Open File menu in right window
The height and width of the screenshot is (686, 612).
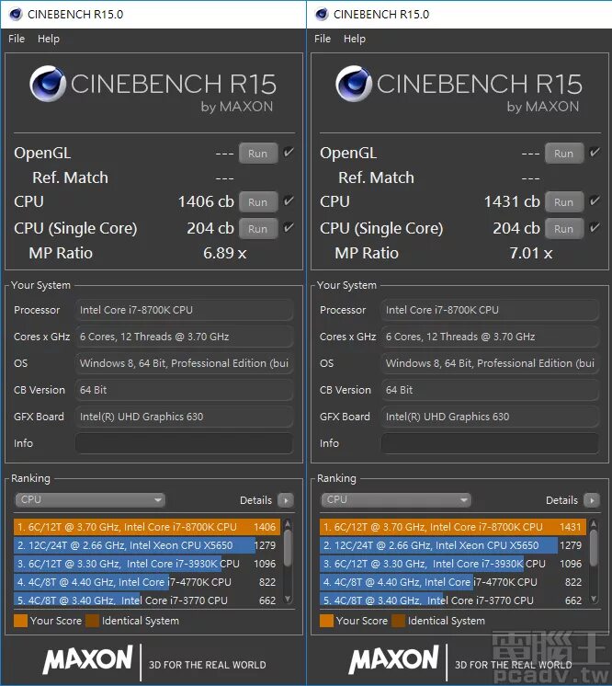point(323,39)
